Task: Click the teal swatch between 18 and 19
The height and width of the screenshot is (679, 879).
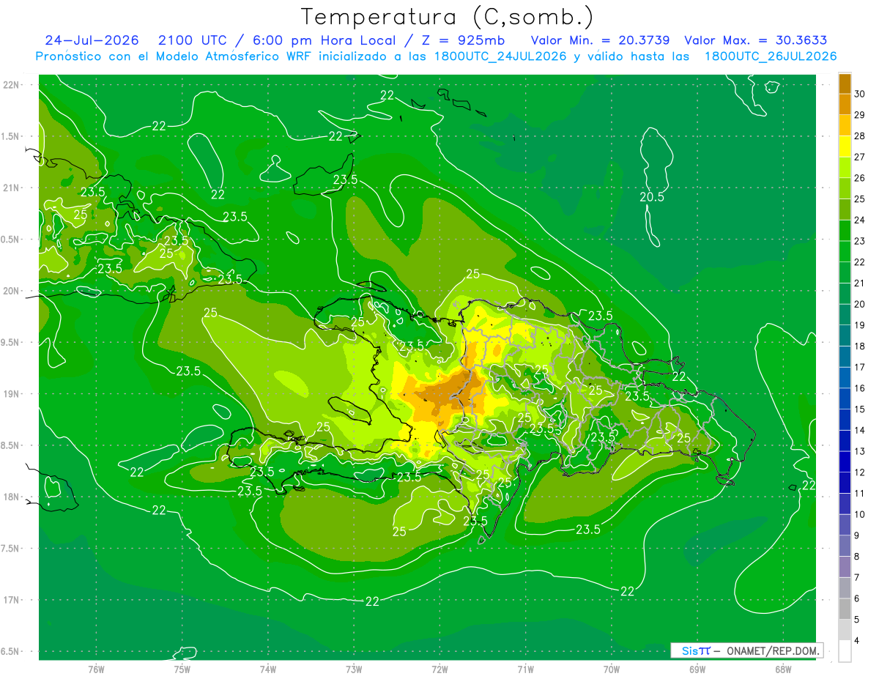Action: (845, 336)
